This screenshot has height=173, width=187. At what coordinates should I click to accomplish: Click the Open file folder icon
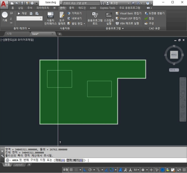coord(17,3)
